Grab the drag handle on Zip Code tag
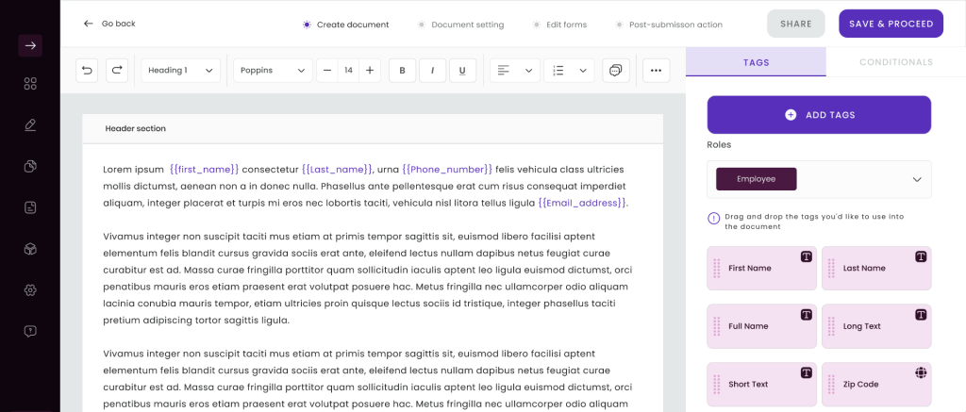966x412 pixels. 831,385
